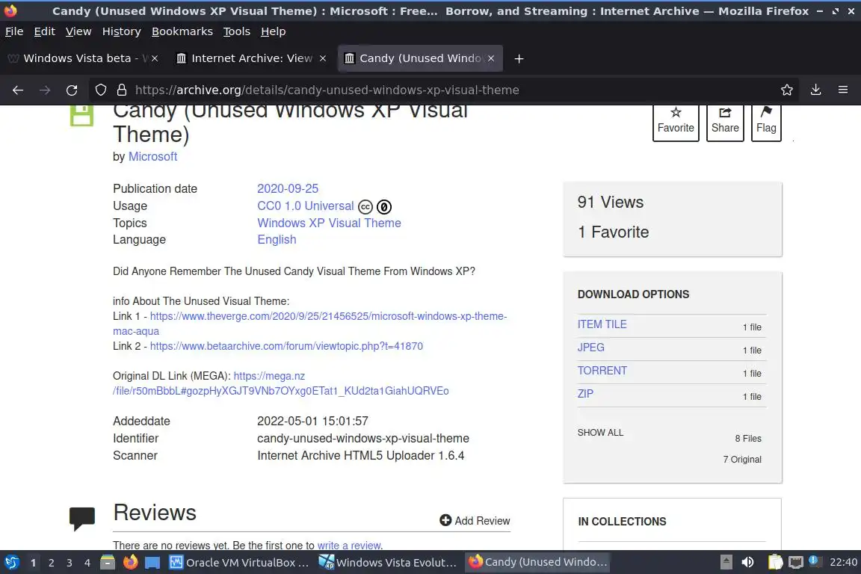Open the Help menu

pyautogui.click(x=273, y=32)
